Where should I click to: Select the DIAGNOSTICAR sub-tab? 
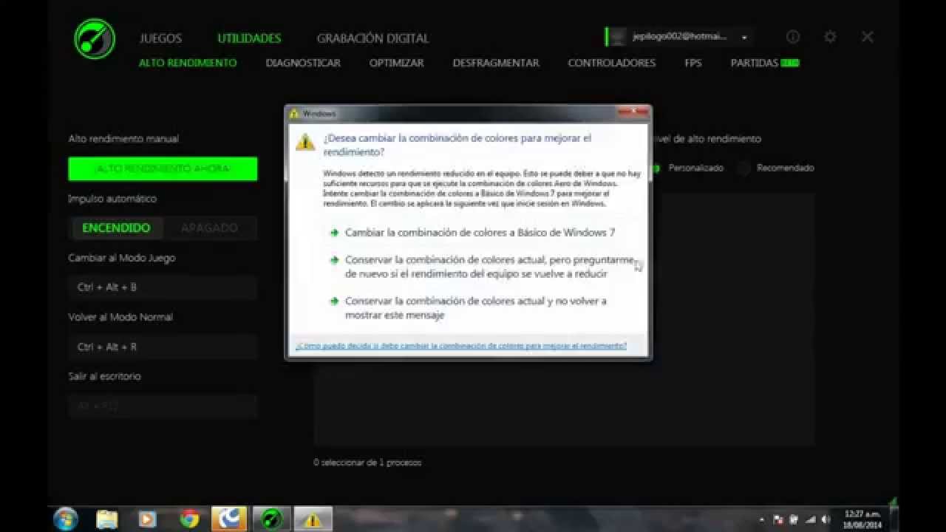[303, 63]
